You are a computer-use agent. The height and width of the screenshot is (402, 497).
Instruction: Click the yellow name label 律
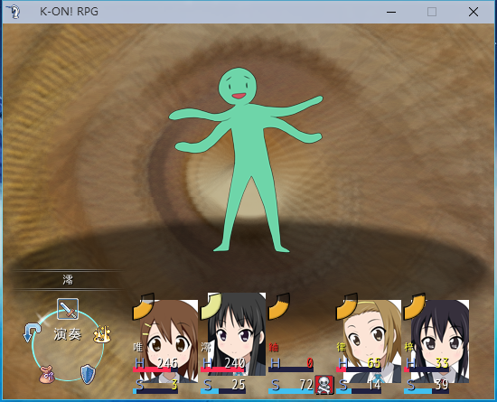342,348
